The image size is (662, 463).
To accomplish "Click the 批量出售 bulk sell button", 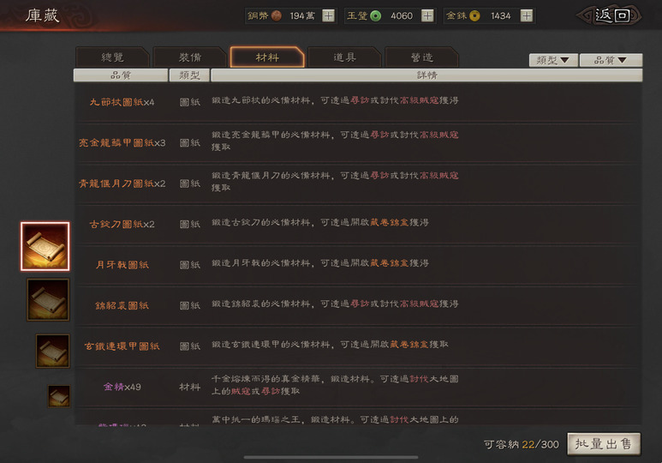I will click(604, 444).
